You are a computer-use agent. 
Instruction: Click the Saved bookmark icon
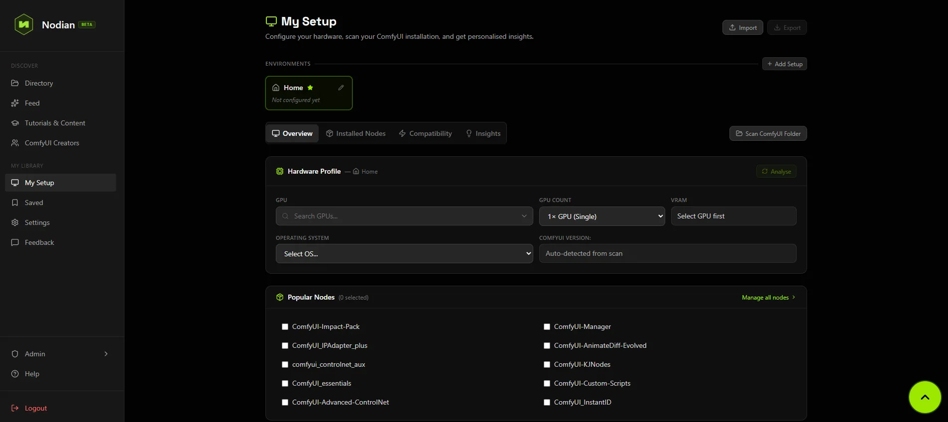click(15, 203)
